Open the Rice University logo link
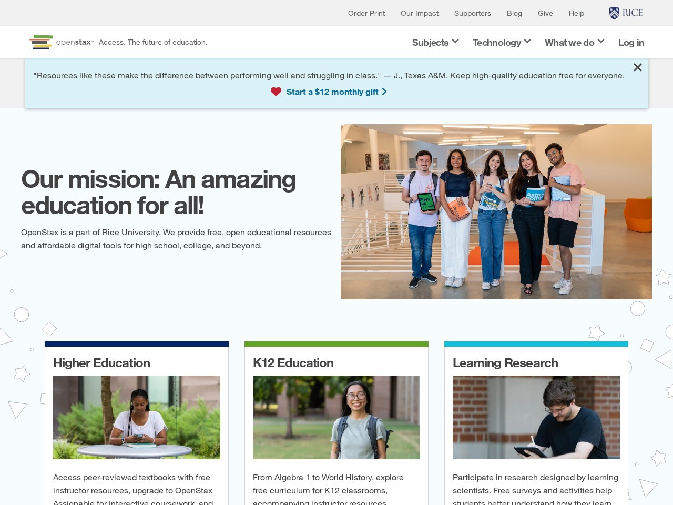The image size is (673, 505). coord(626,13)
